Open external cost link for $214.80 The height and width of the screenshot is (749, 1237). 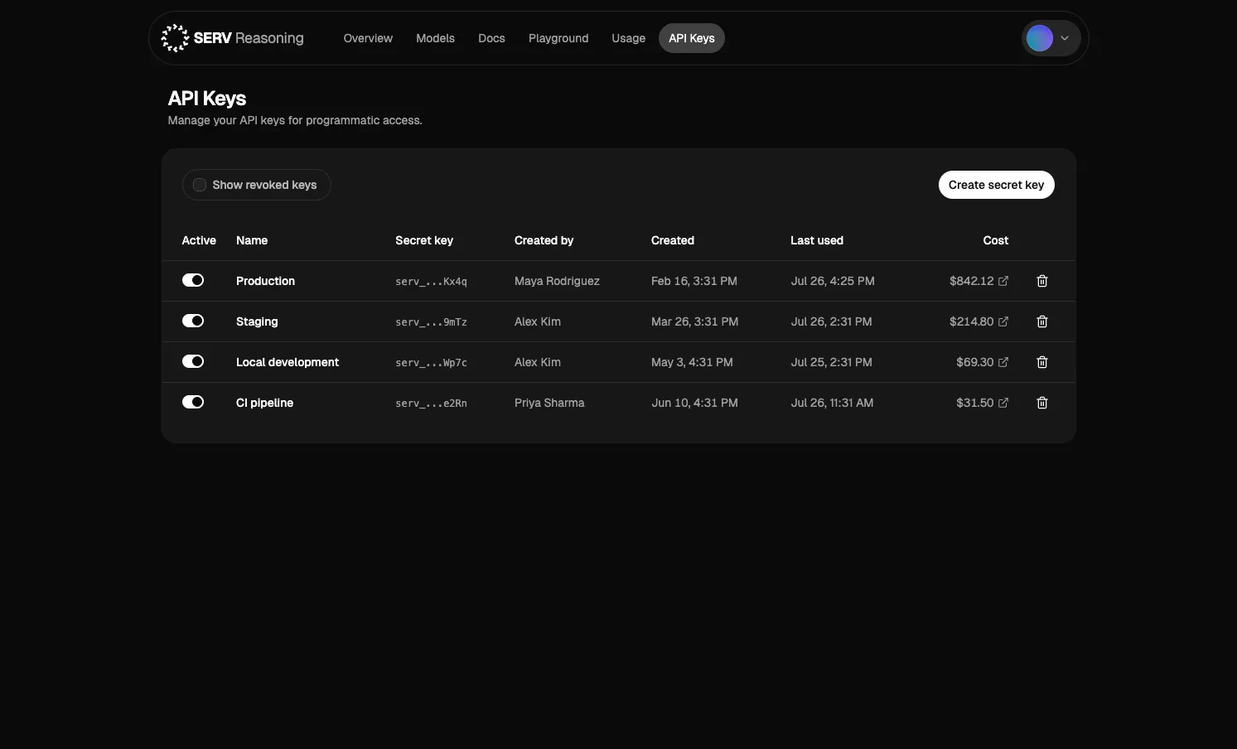coord(1003,321)
